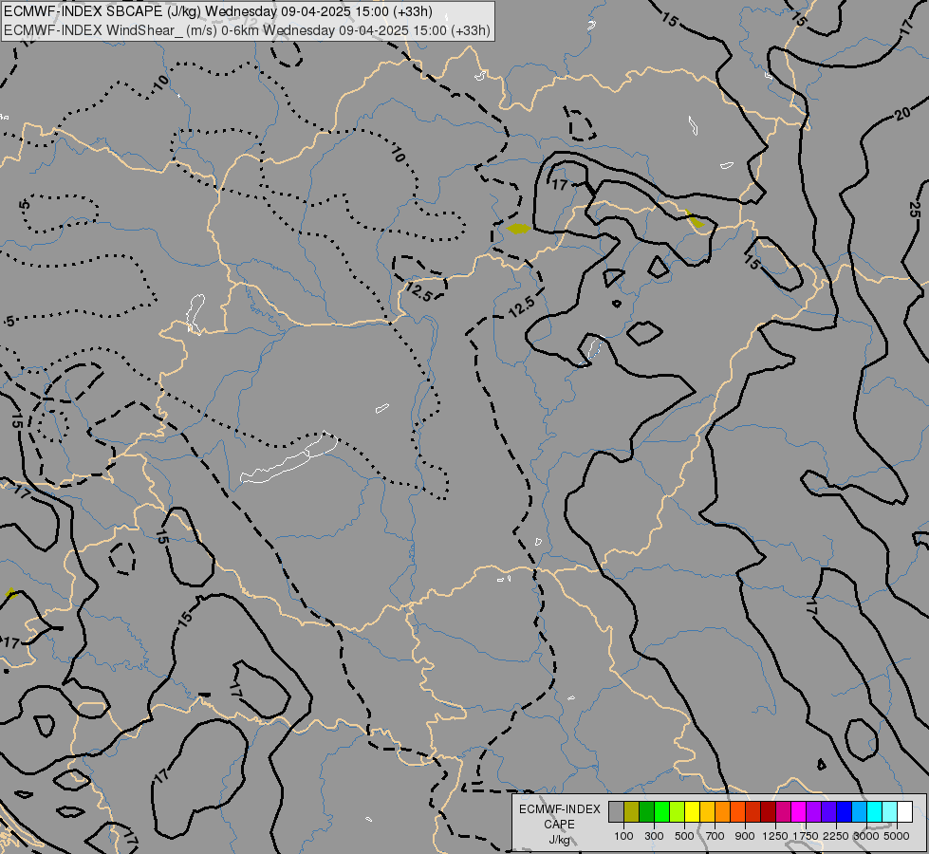Click the legend value "900"
This screenshot has width=929, height=854.
click(745, 836)
